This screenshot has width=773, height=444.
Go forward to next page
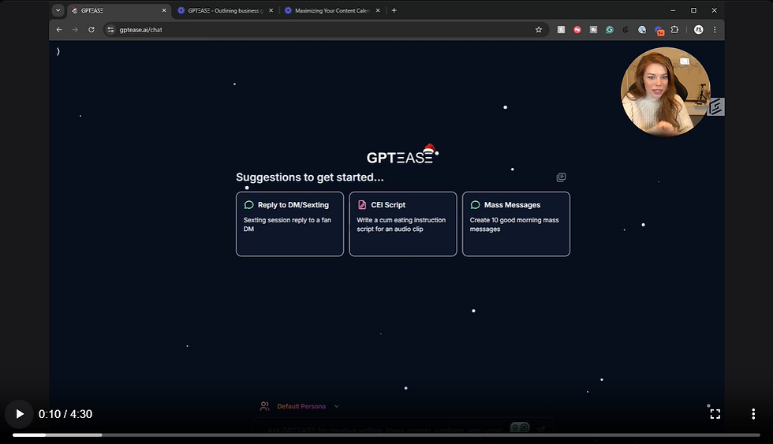[75, 29]
